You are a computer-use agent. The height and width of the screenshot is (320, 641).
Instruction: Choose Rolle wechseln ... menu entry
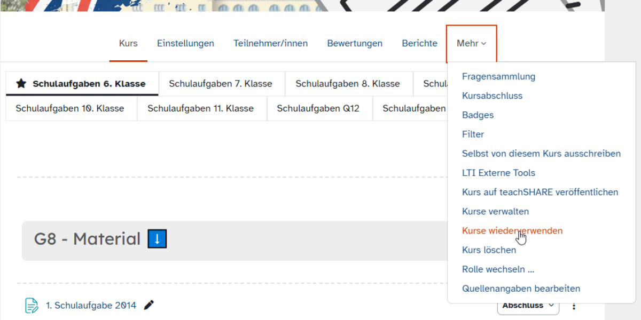pos(498,269)
